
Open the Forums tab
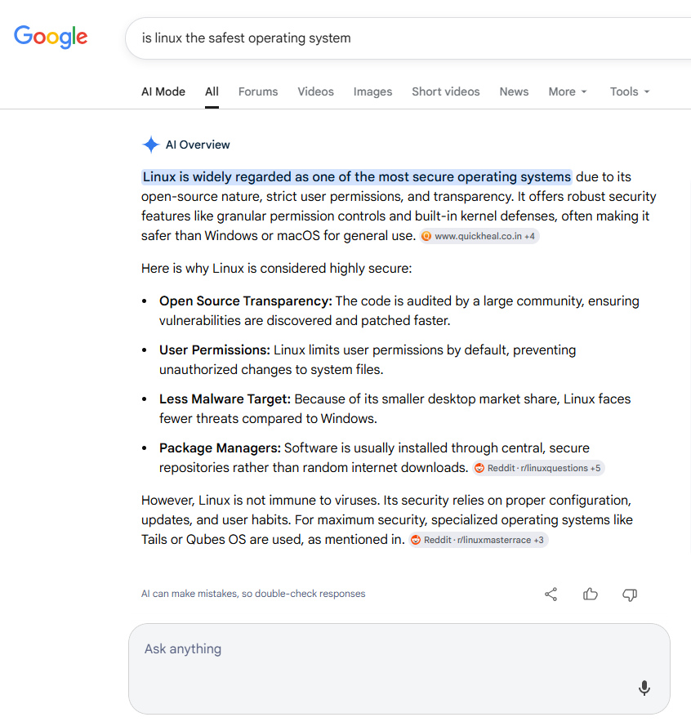point(258,91)
